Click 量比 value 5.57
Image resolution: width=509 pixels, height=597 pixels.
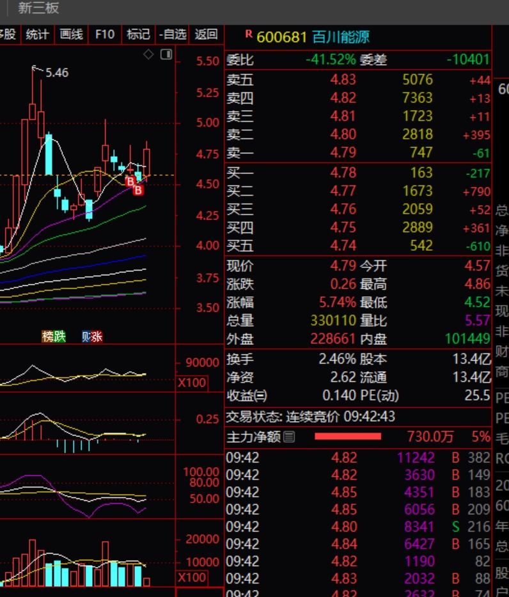[477, 321]
